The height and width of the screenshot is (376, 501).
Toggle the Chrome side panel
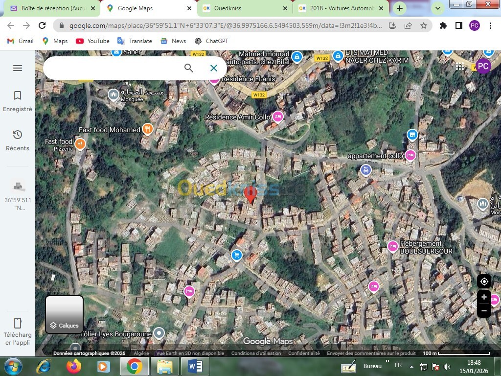pyautogui.click(x=459, y=25)
